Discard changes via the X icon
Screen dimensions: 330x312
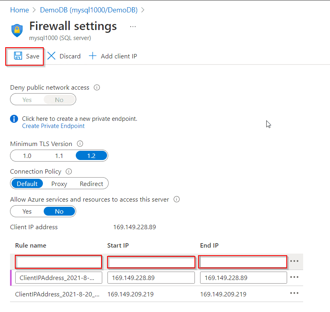point(51,56)
